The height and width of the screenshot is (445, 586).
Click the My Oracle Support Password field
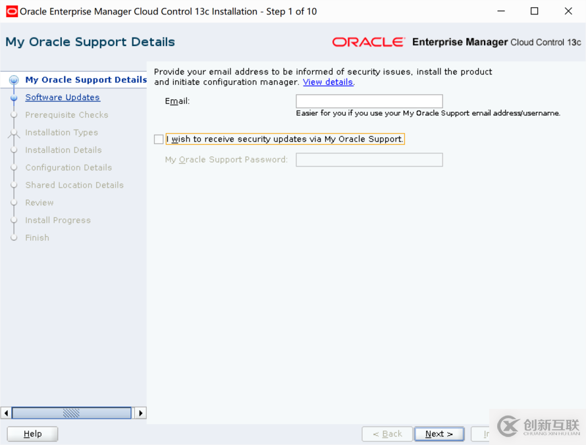coord(369,160)
